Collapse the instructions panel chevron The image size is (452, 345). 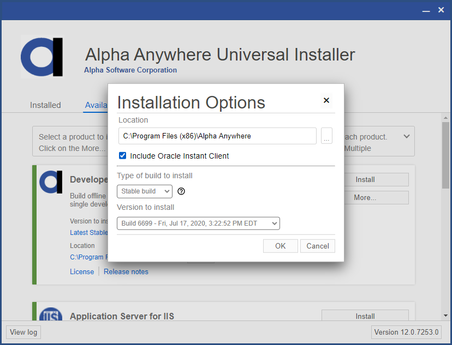[x=407, y=136]
